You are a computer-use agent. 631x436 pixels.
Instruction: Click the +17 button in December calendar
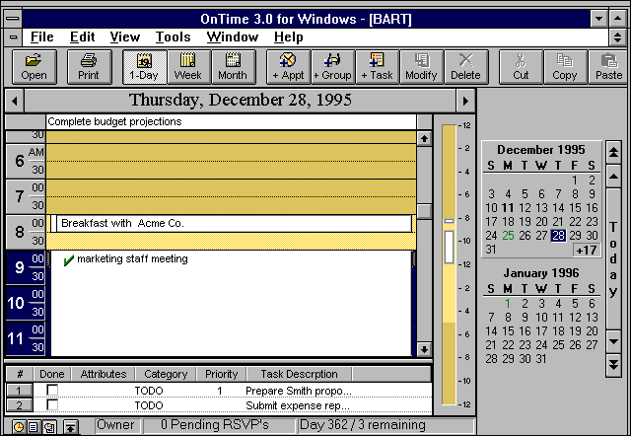586,250
